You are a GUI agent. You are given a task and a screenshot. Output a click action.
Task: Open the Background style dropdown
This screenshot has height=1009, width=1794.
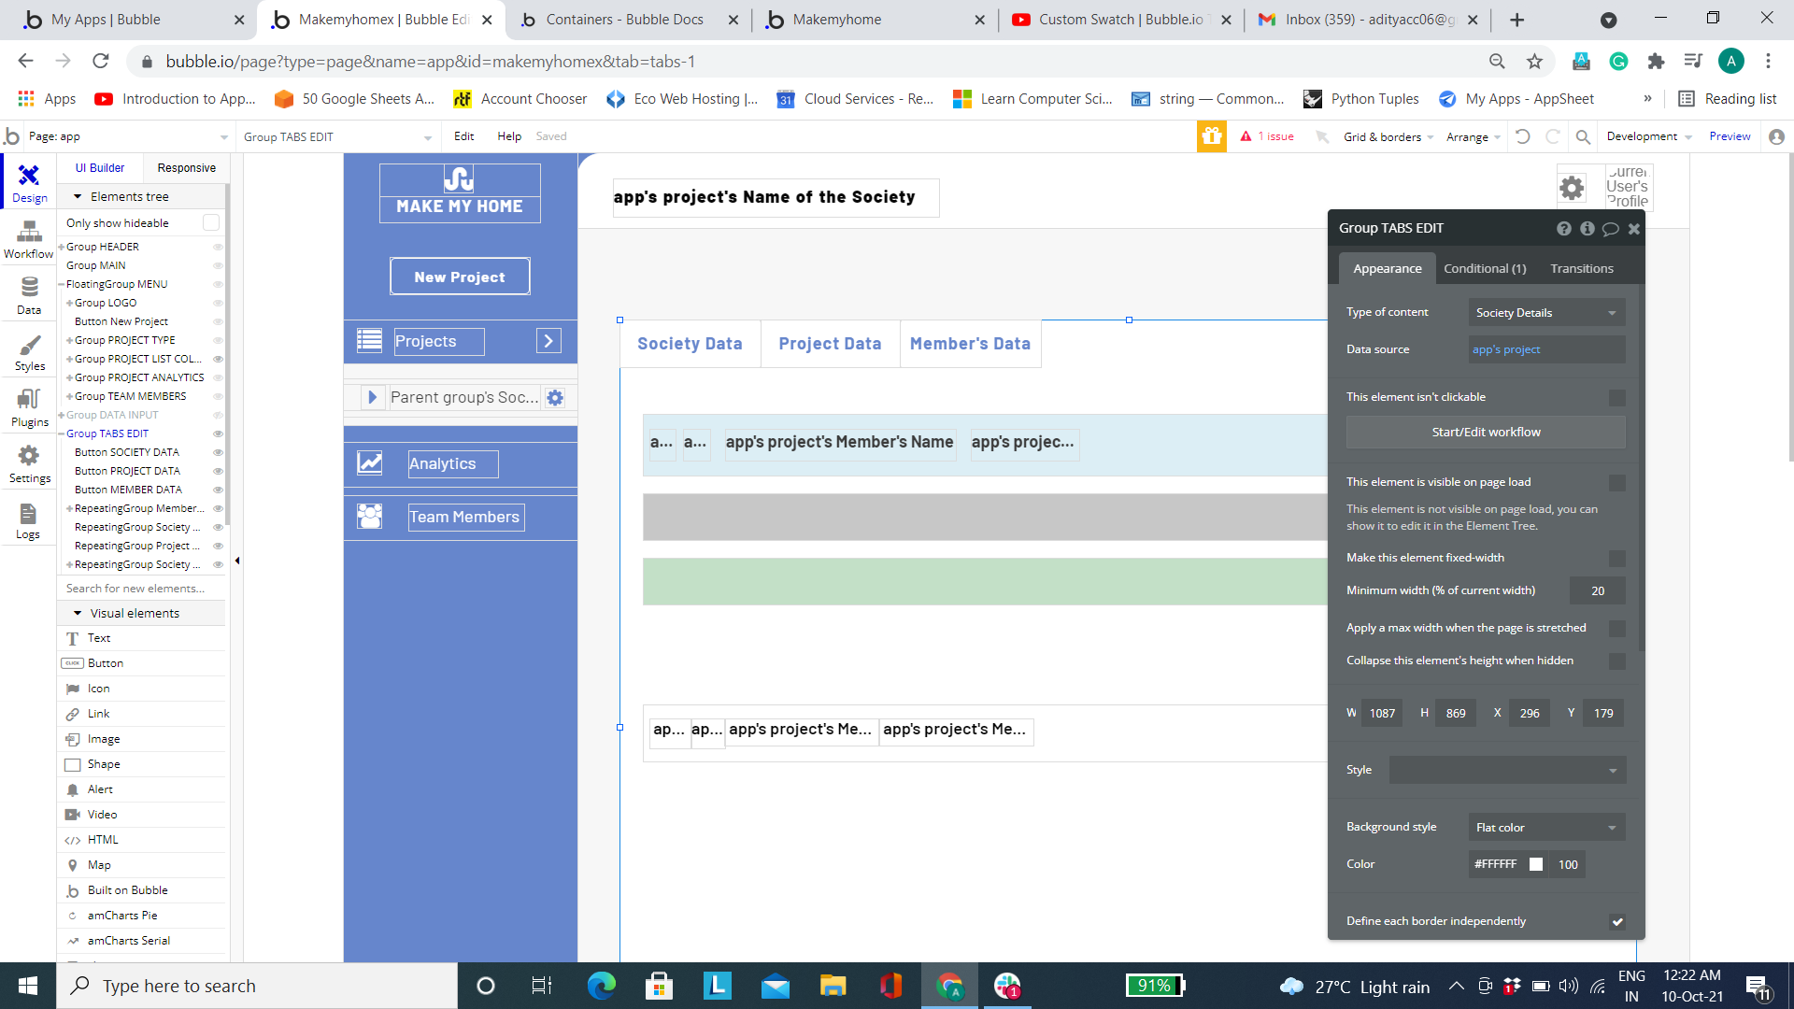point(1545,828)
